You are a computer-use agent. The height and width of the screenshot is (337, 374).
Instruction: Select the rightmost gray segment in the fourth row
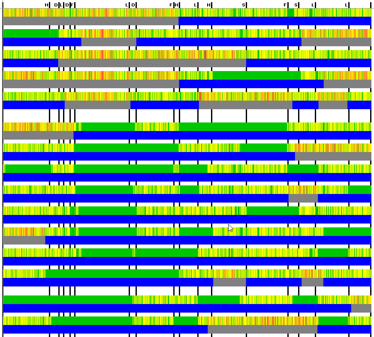[347, 84]
